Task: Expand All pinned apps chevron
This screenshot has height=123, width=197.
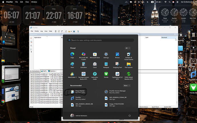Action: (128, 48)
